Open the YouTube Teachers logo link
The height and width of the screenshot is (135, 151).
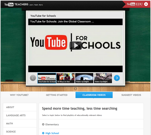[x=16, y=5]
